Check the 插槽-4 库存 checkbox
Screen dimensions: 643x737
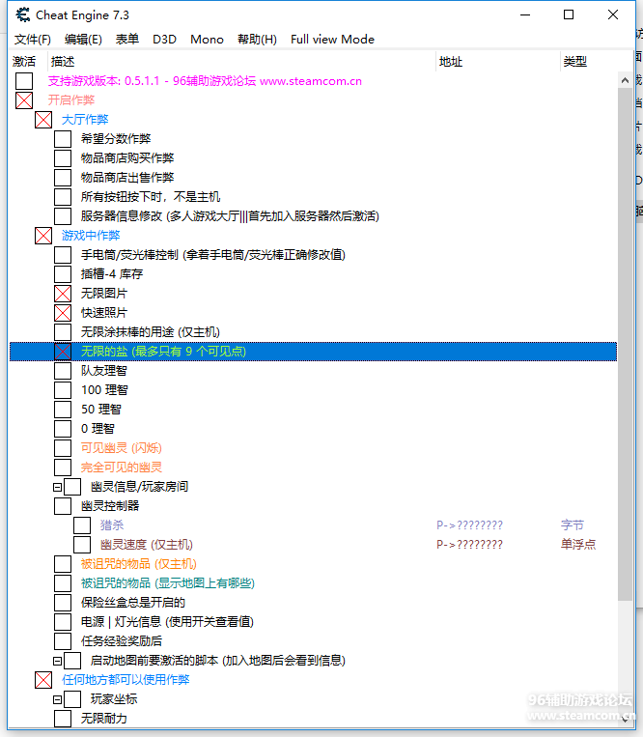pos(63,274)
